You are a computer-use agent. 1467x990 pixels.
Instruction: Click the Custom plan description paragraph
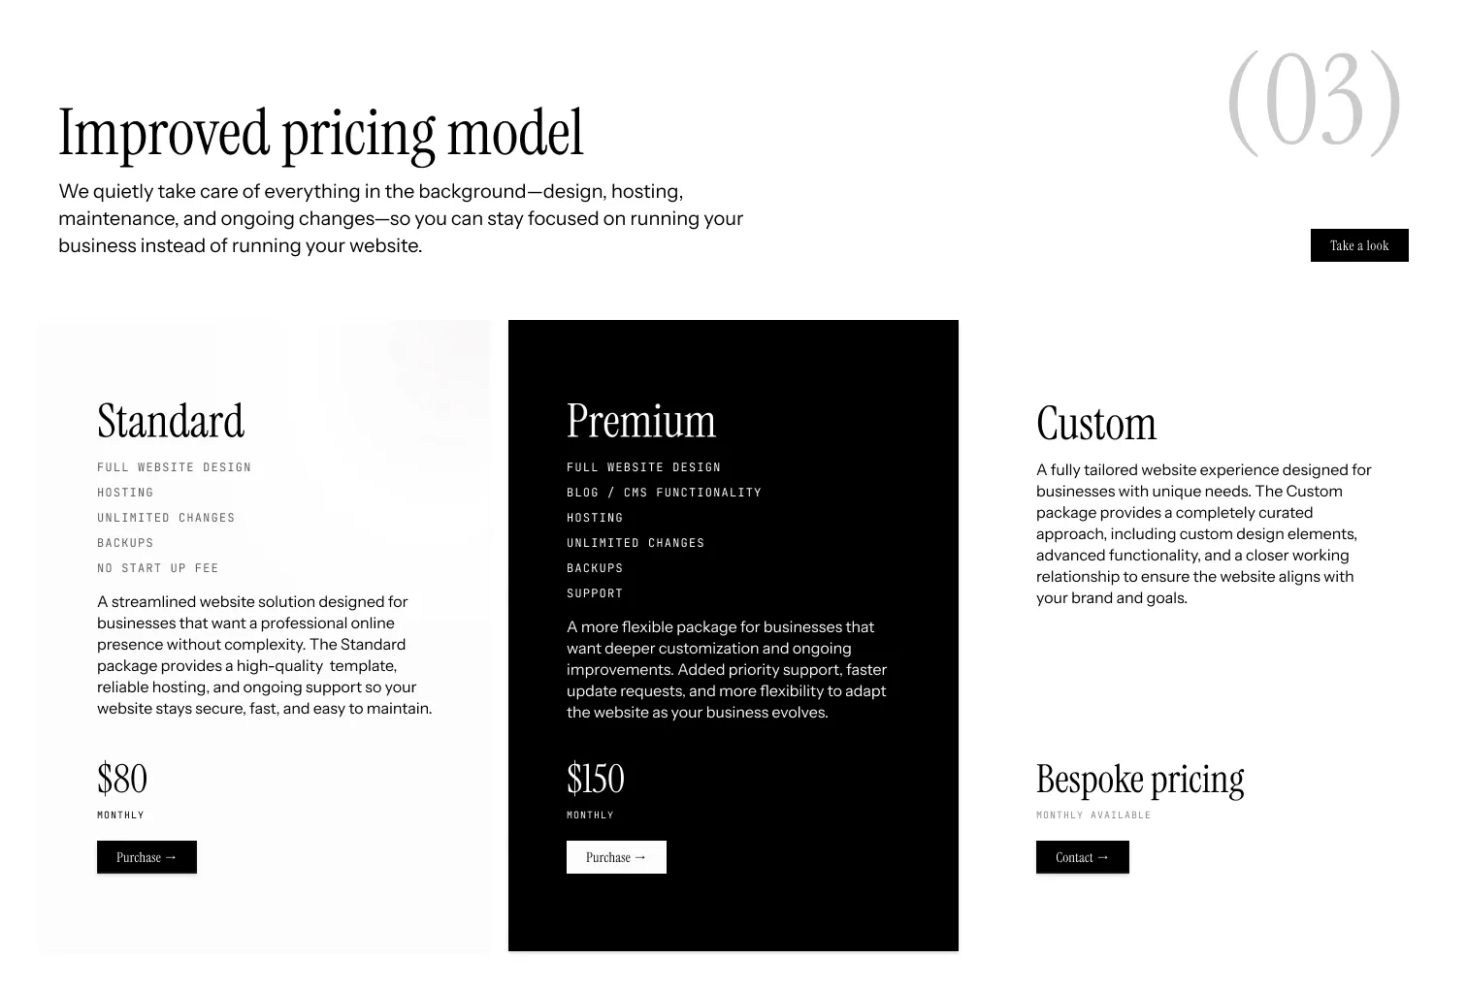pyautogui.click(x=1203, y=534)
